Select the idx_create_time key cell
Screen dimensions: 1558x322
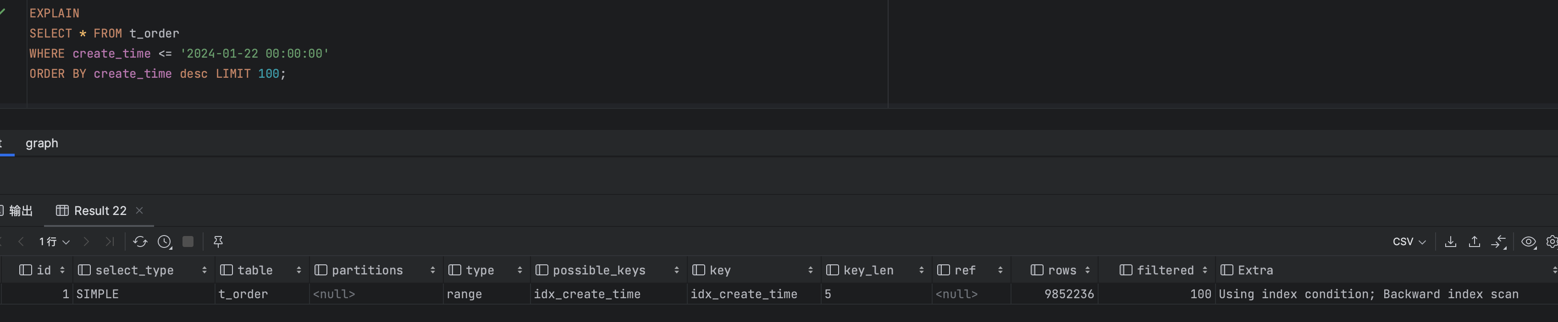click(x=744, y=294)
